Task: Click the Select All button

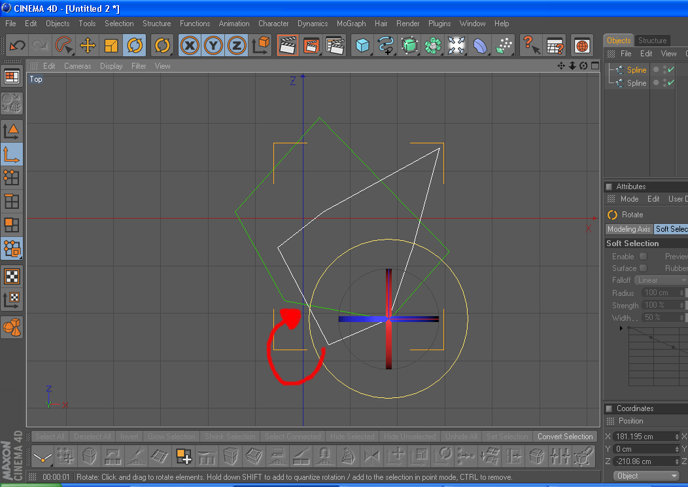Action: pos(50,436)
